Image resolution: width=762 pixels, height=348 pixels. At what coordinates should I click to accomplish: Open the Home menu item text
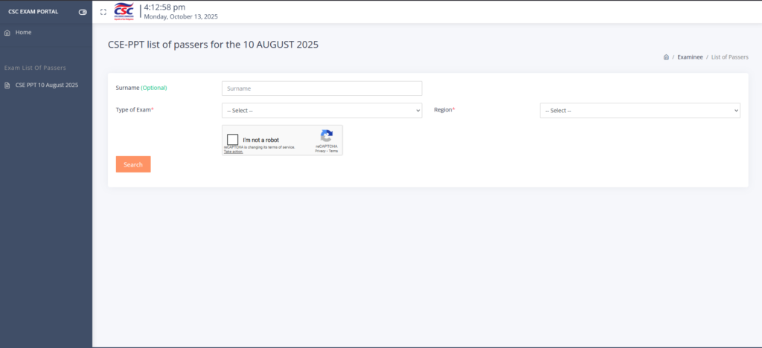(23, 33)
